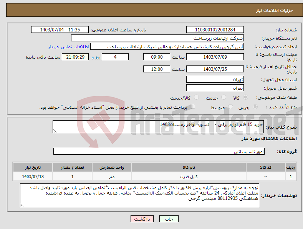Click the کابل قدرت item name cell

pos(189,177)
